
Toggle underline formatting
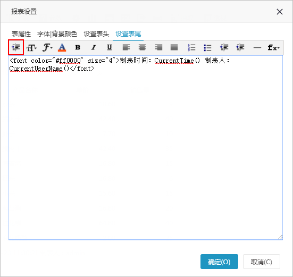click(110, 47)
